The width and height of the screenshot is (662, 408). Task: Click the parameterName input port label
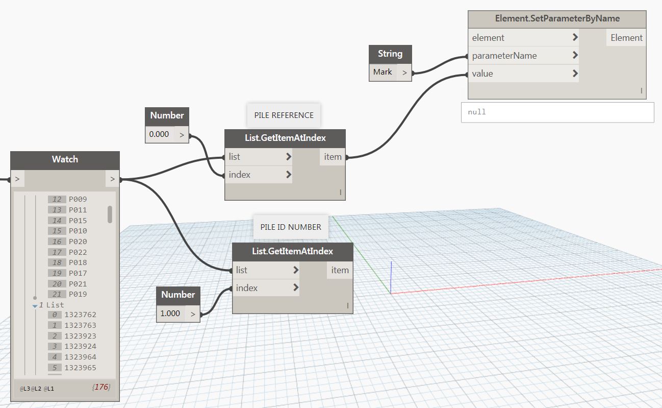coord(504,56)
